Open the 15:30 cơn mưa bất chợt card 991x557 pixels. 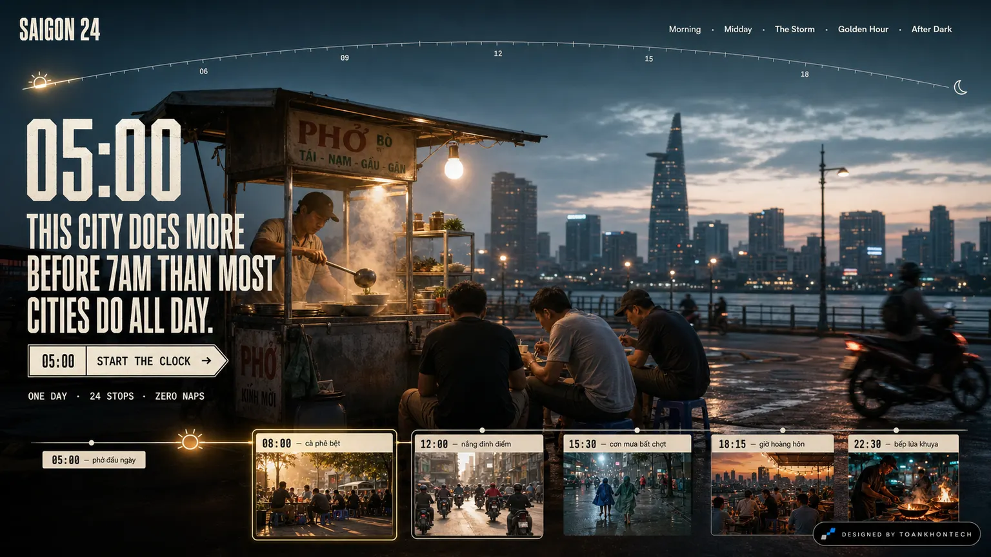click(627, 485)
